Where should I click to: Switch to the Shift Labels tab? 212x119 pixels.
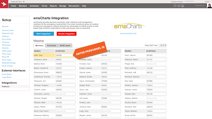65,46
